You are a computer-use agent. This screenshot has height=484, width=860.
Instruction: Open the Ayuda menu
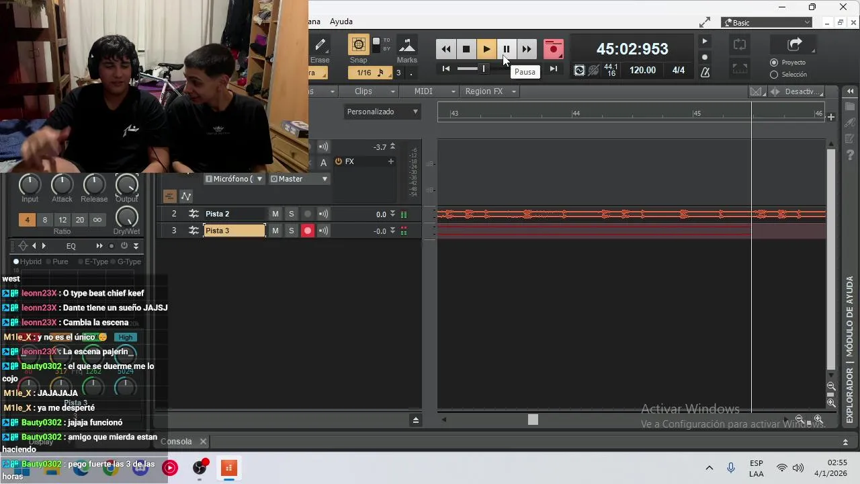341,22
